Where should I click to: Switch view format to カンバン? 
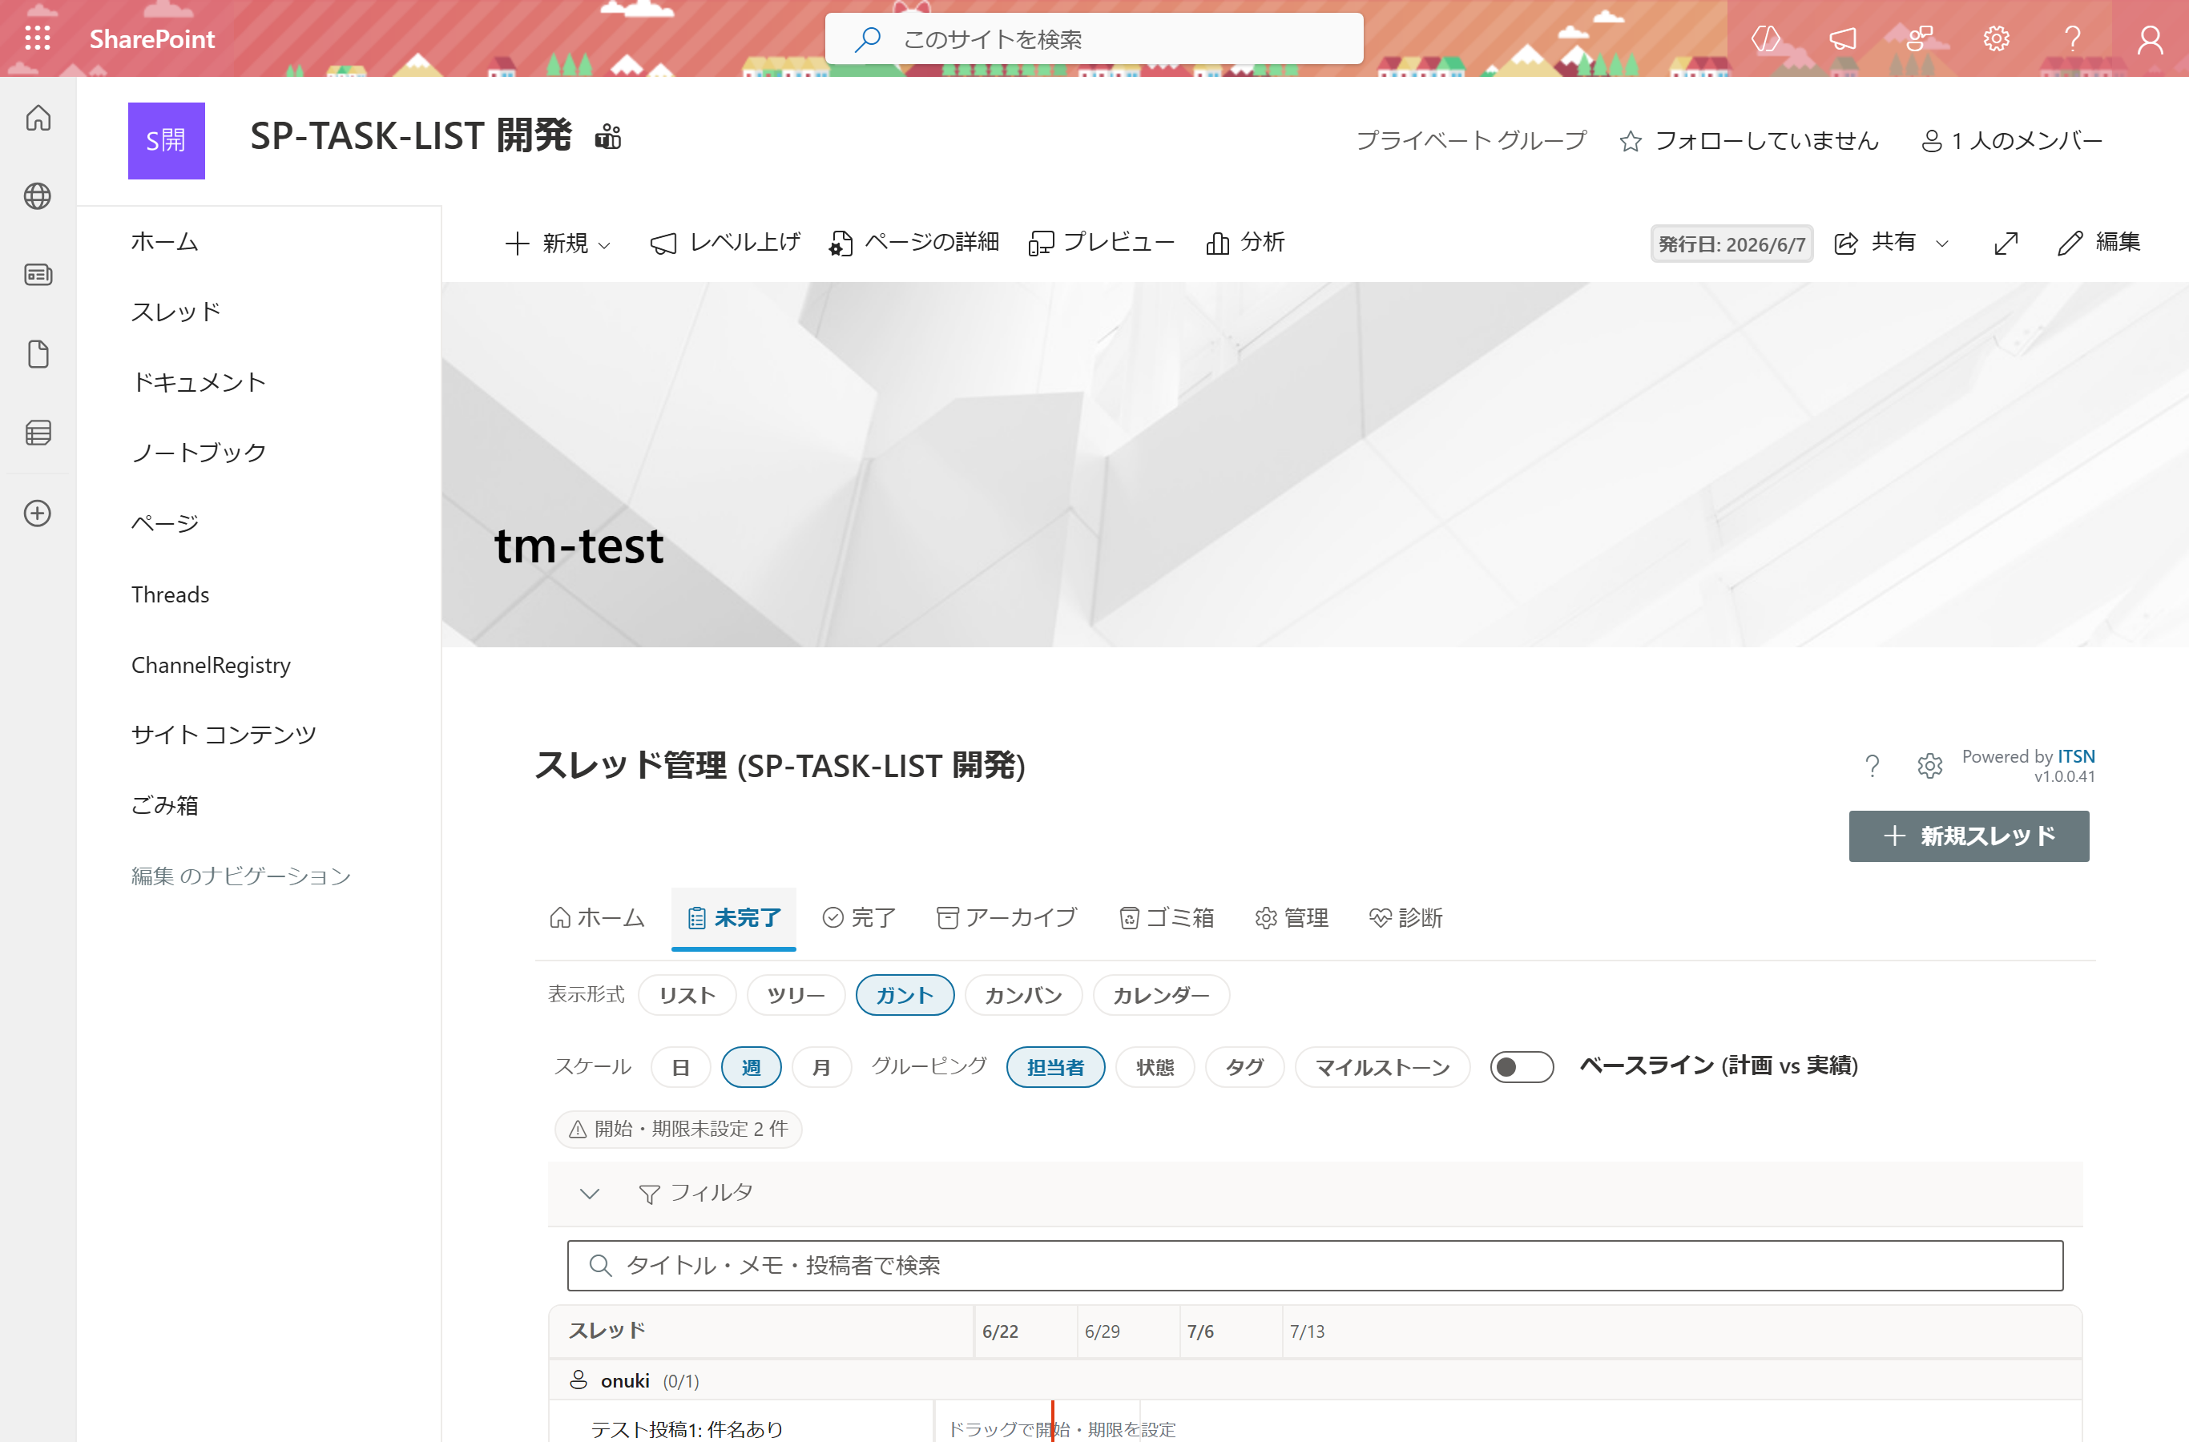click(1022, 995)
